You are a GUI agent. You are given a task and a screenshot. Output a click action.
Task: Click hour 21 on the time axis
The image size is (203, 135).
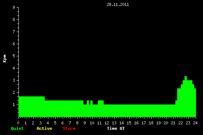(x=173, y=123)
